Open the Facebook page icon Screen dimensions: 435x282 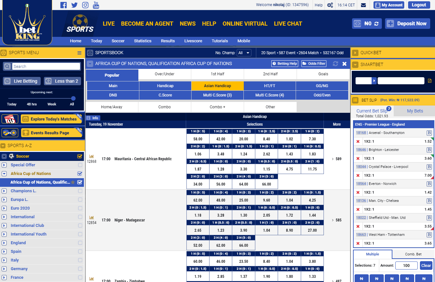(x=63, y=5)
